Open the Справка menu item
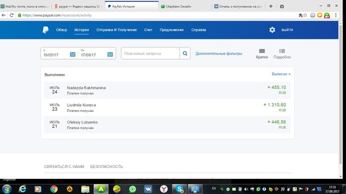The image size is (346, 194). [198, 30]
